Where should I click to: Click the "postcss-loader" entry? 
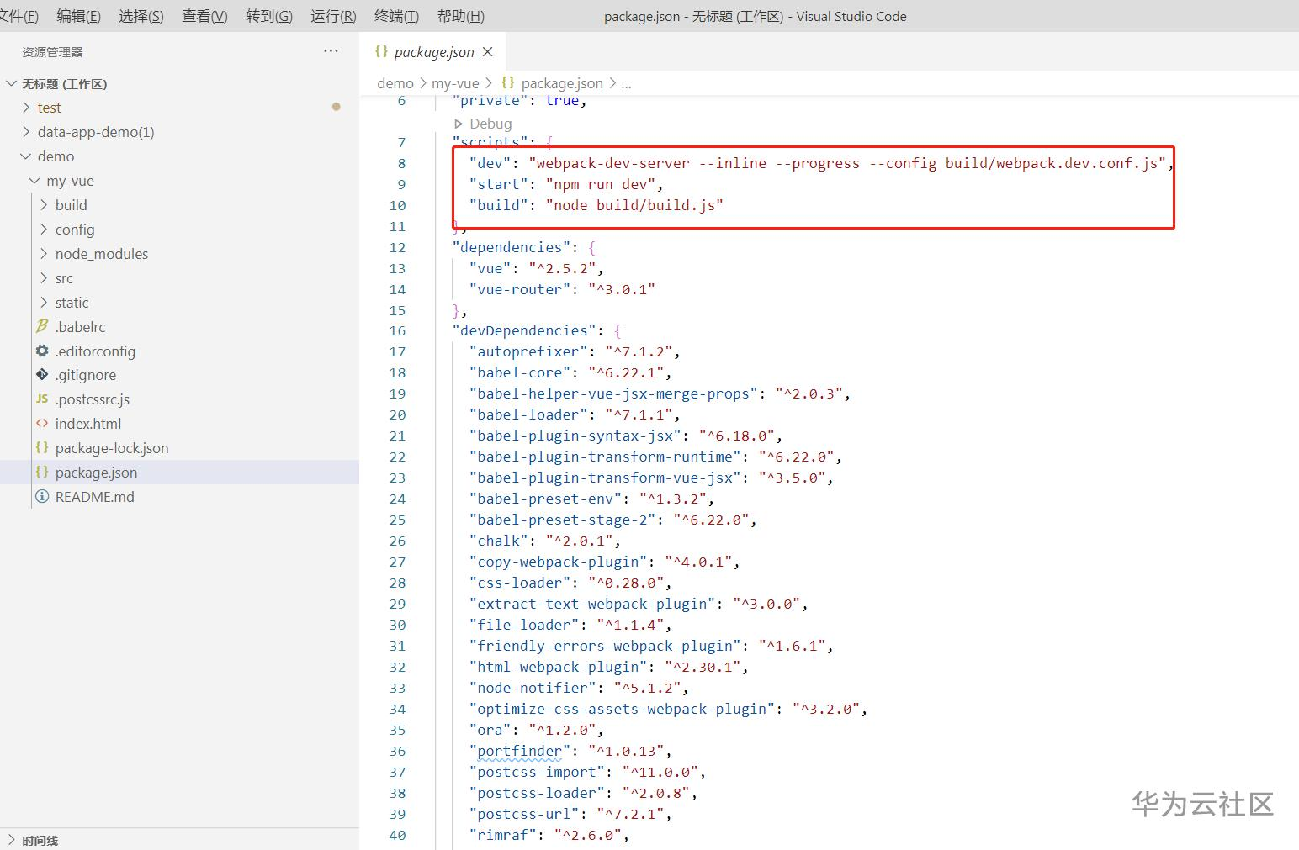pos(537,793)
